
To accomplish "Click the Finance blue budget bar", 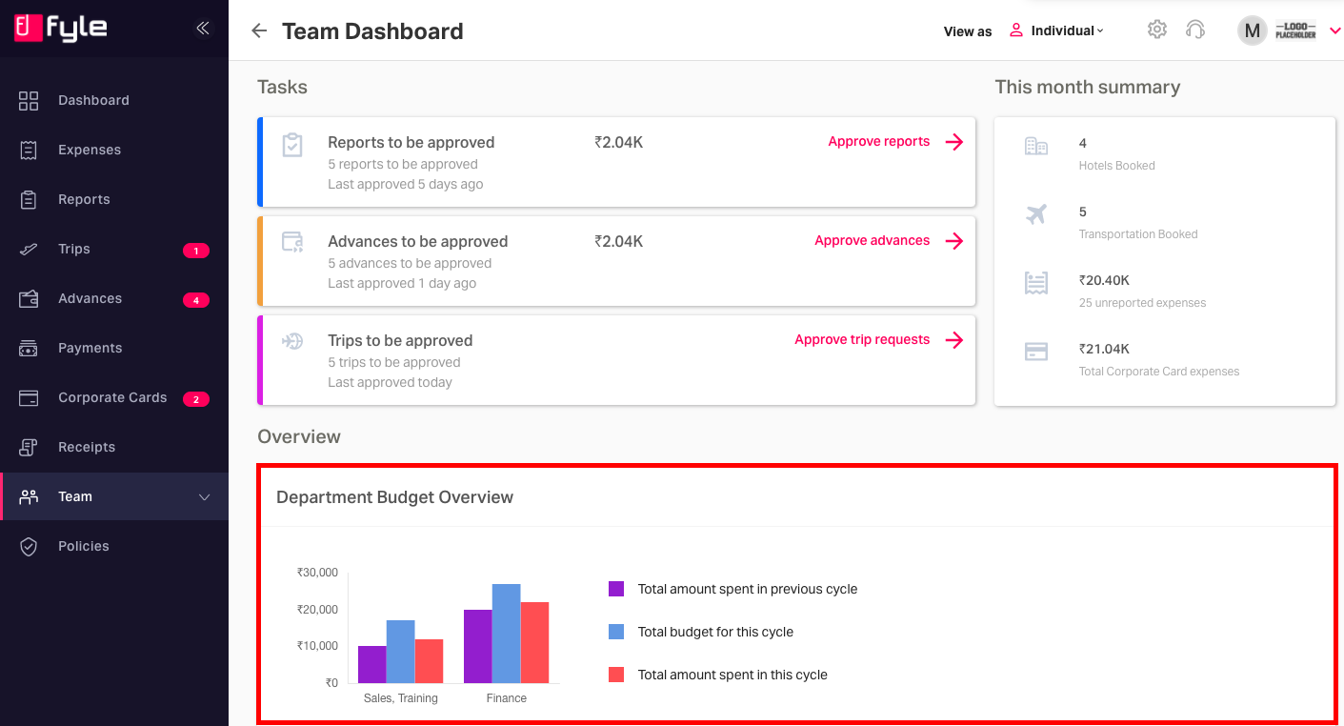I will [506, 634].
